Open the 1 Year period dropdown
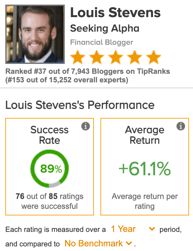The width and height of the screenshot is (193, 251). pyautogui.click(x=133, y=229)
